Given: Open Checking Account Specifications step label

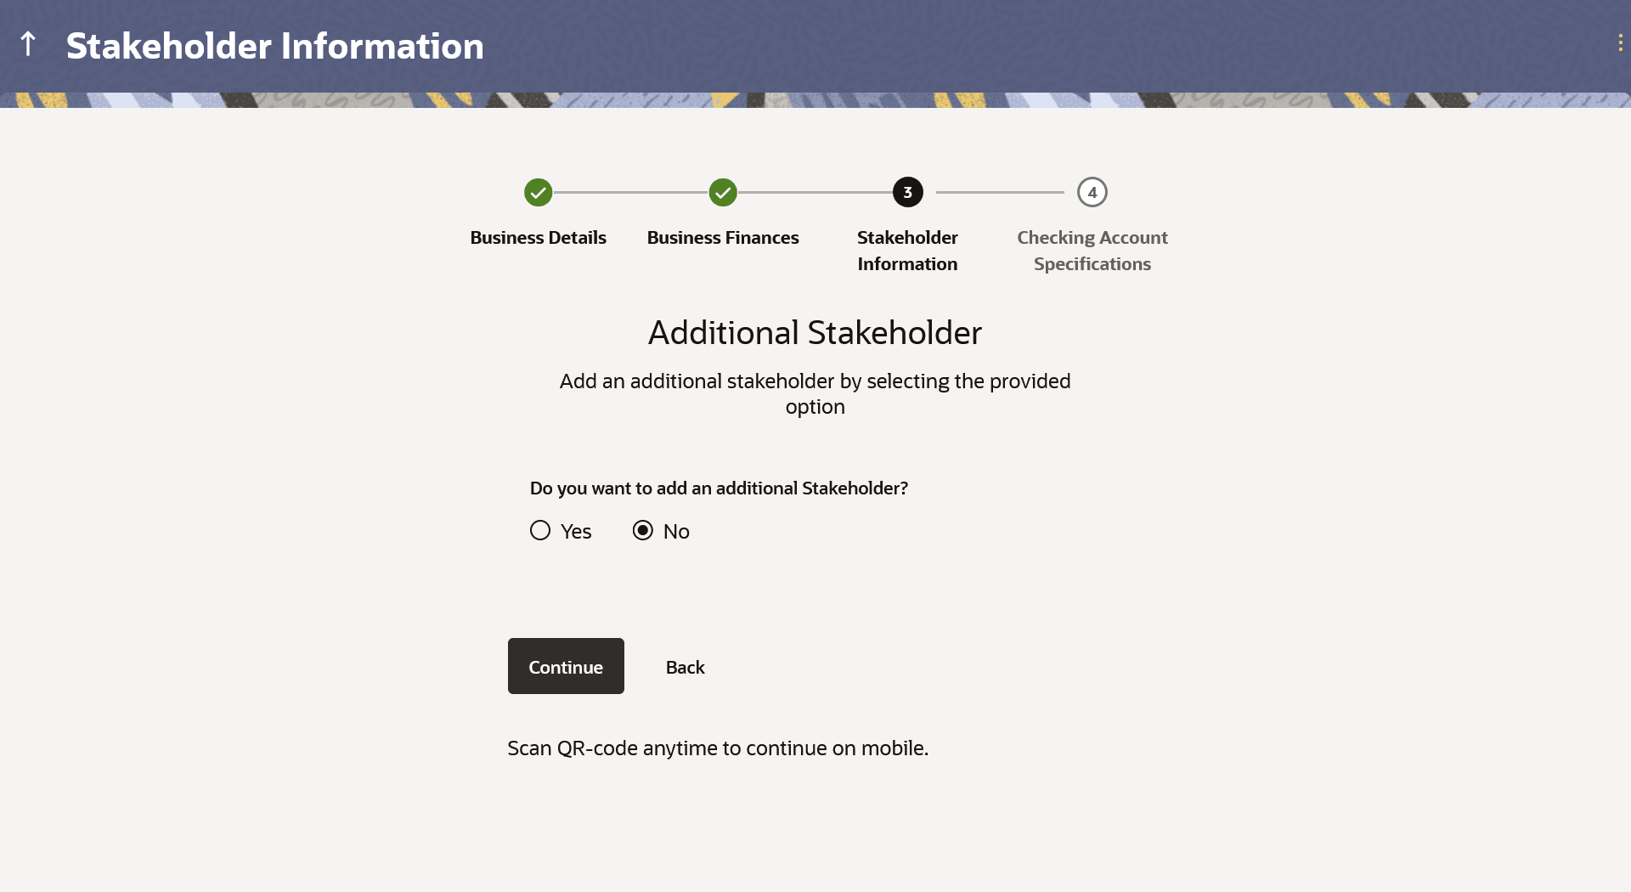Looking at the screenshot, I should click(1092, 251).
